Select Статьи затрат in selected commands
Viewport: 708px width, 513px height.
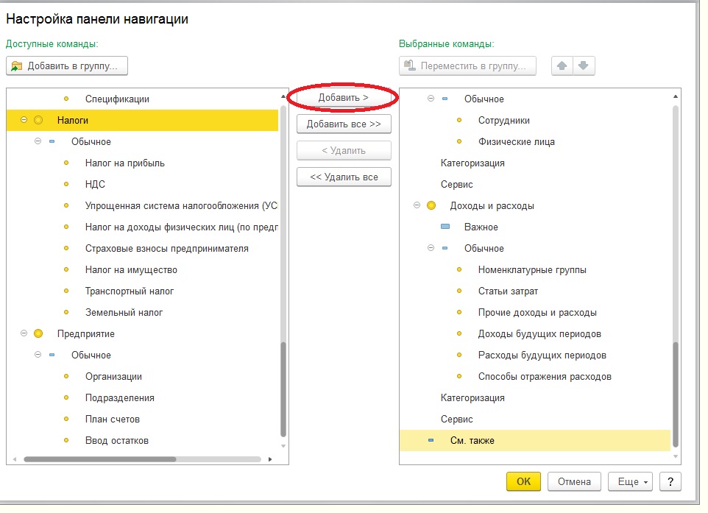[x=508, y=291]
